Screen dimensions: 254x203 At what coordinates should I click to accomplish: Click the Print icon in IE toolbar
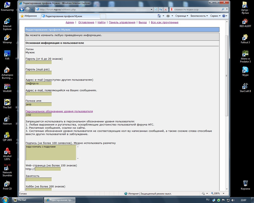pyautogui.click(x=168, y=16)
